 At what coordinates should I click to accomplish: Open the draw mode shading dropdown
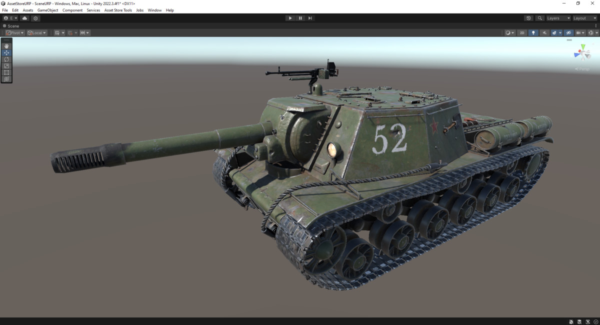click(510, 33)
